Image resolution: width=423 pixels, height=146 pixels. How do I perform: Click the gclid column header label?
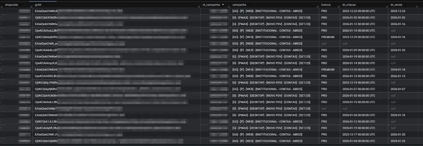pos(38,5)
